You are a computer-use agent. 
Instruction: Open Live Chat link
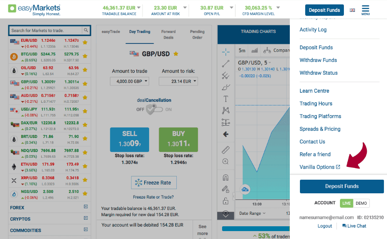point(354,226)
